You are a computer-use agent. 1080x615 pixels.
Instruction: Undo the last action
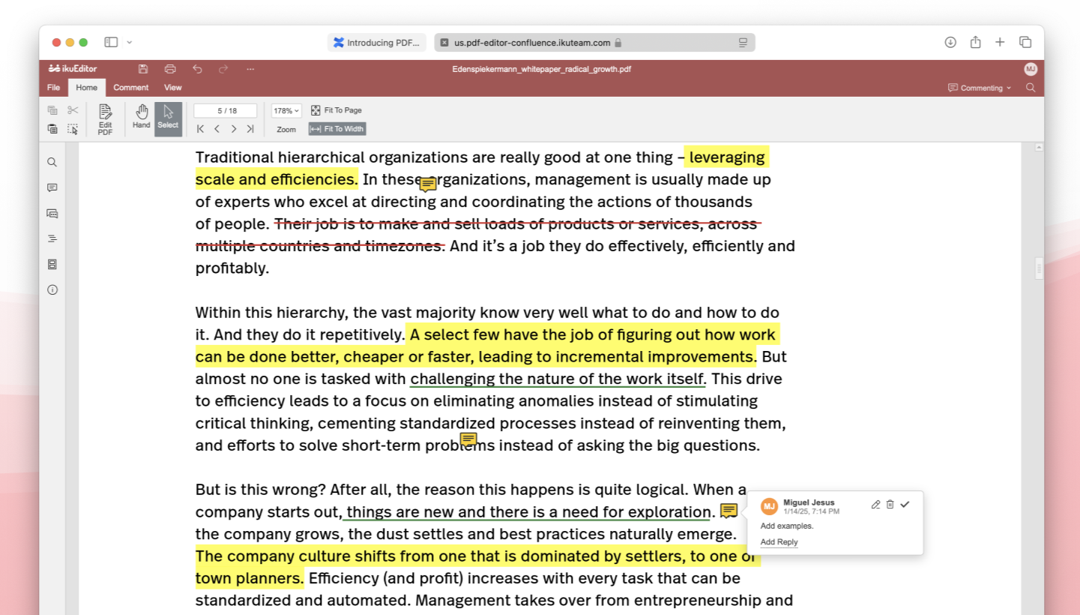point(197,69)
